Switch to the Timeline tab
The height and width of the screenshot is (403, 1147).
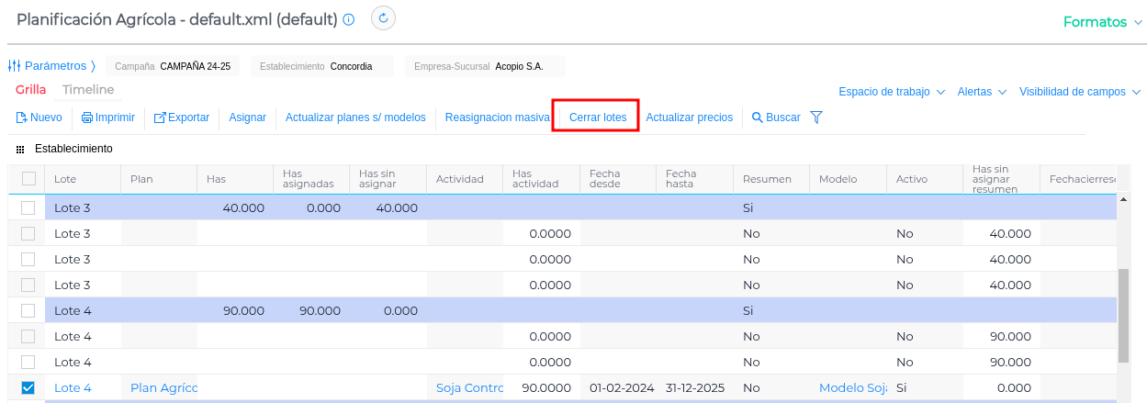coord(88,90)
